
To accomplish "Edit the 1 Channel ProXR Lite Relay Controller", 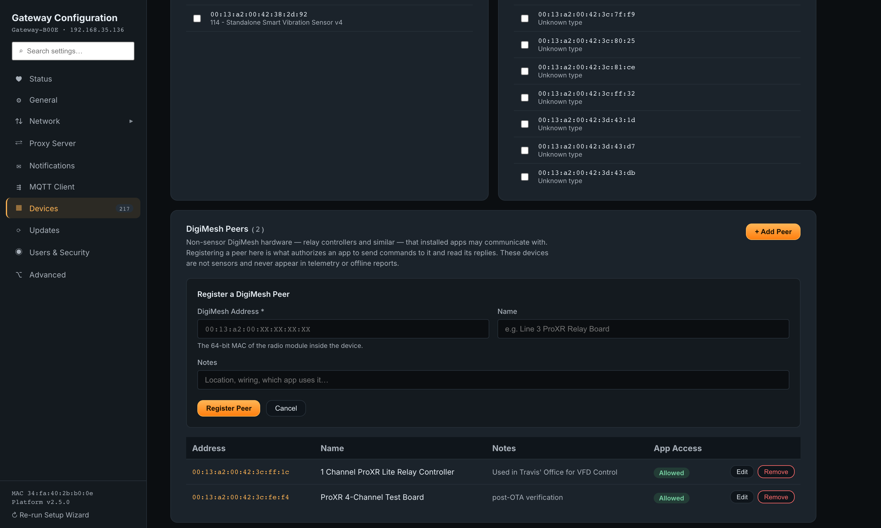I will pyautogui.click(x=742, y=472).
